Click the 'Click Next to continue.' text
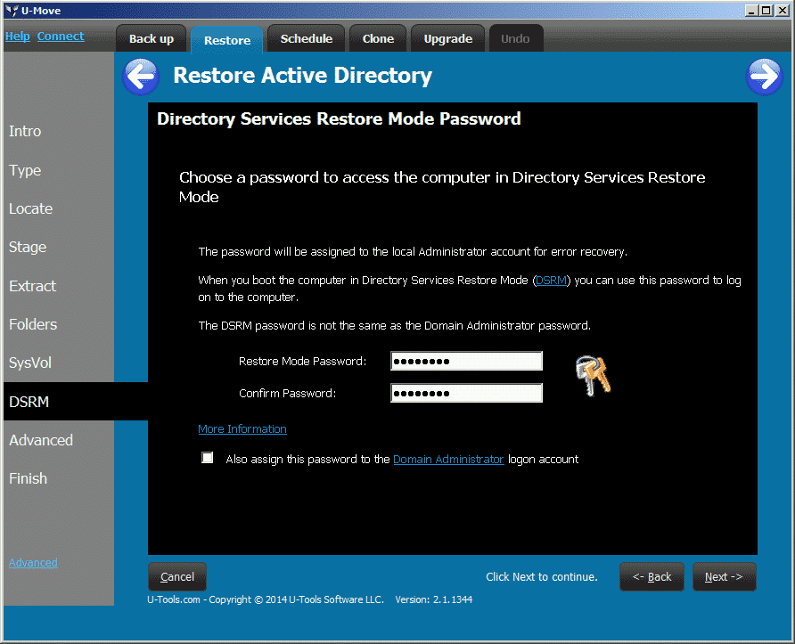795x644 pixels. point(542,576)
